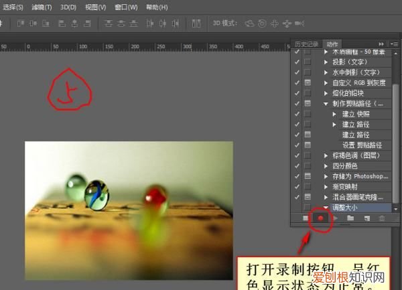Click the Distribute left edges icon
The width and height of the screenshot is (402, 290).
click(150, 23)
